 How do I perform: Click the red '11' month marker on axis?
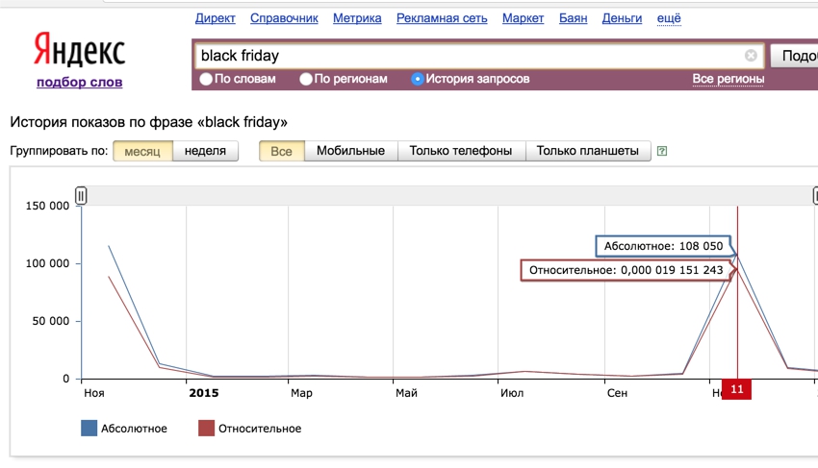pyautogui.click(x=736, y=389)
